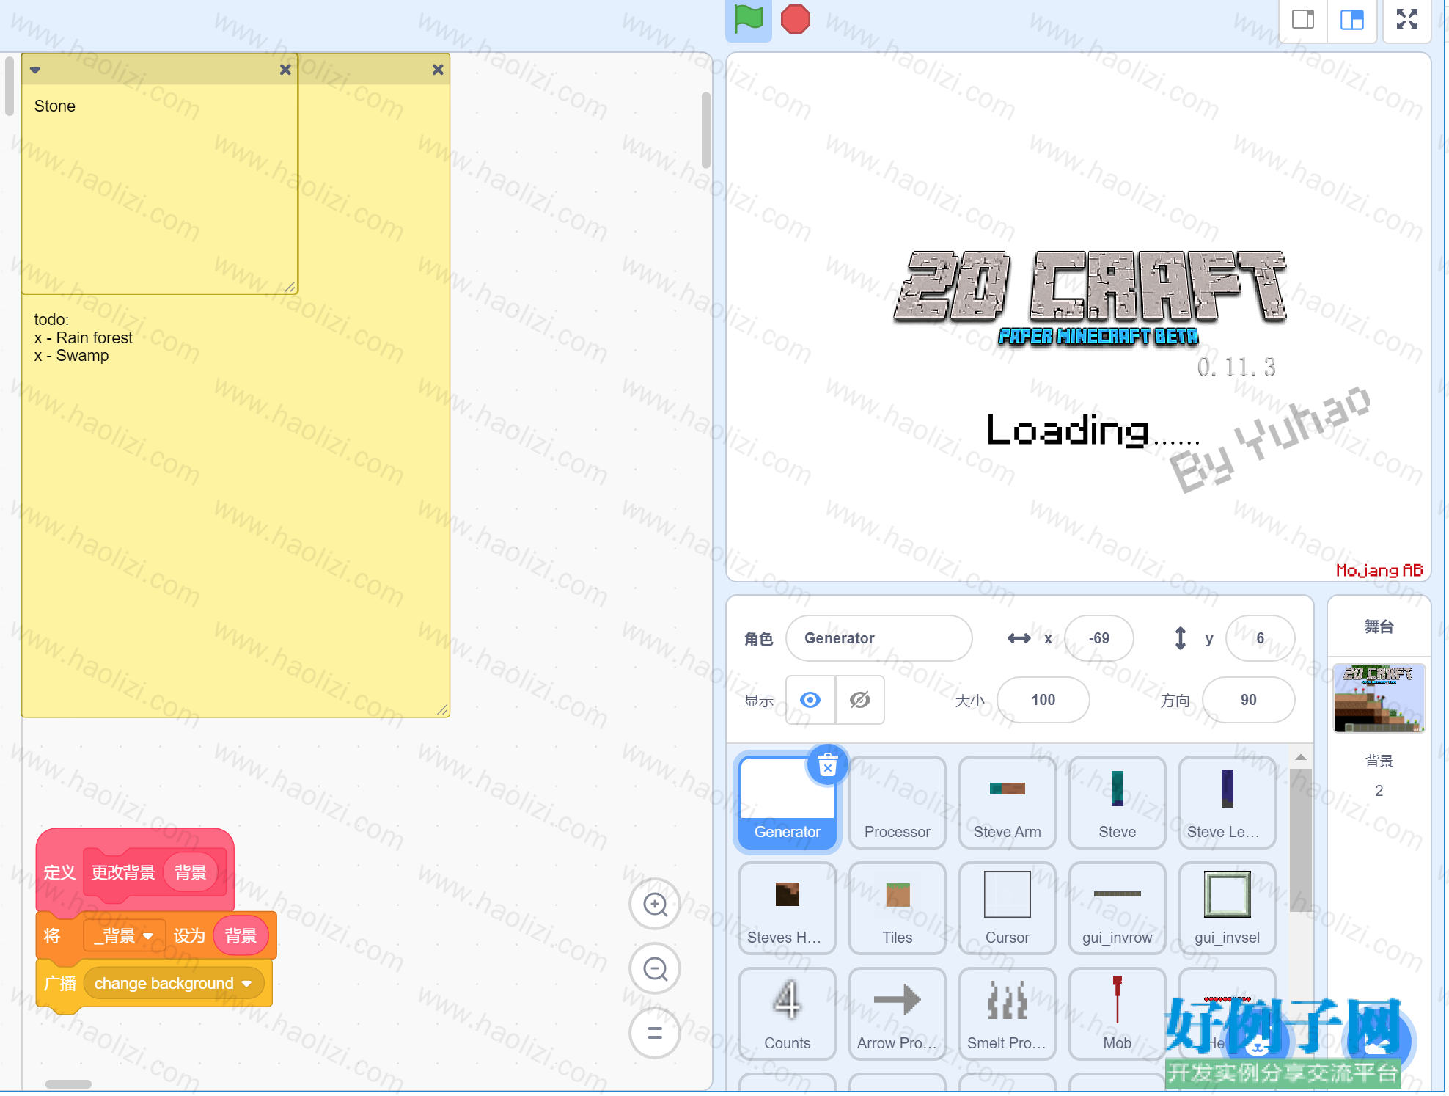Select the Arrow Pro… sprite
The height and width of the screenshot is (1096, 1449).
[898, 1014]
